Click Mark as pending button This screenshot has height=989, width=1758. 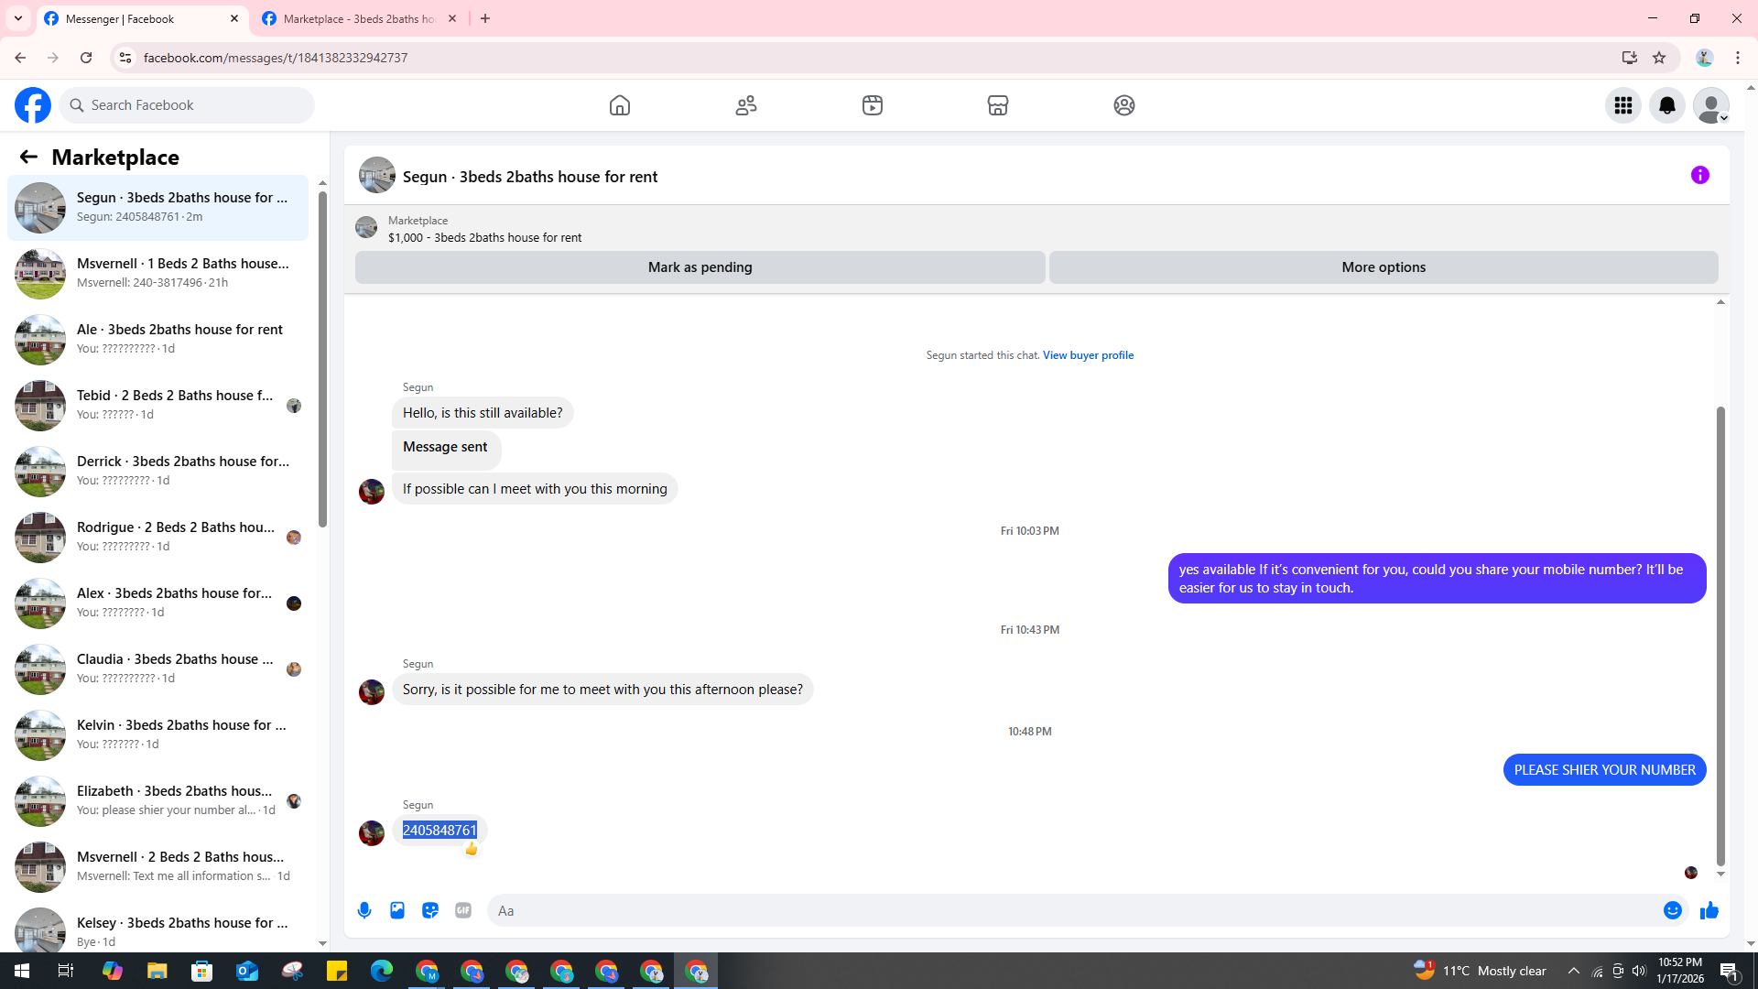[700, 267]
